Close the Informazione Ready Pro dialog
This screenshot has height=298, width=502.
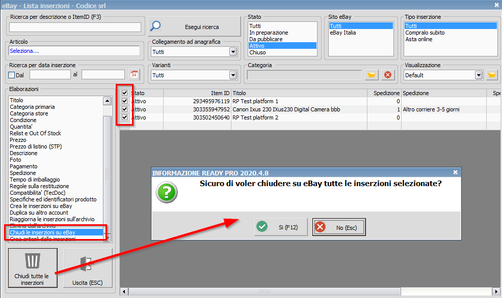point(456,172)
